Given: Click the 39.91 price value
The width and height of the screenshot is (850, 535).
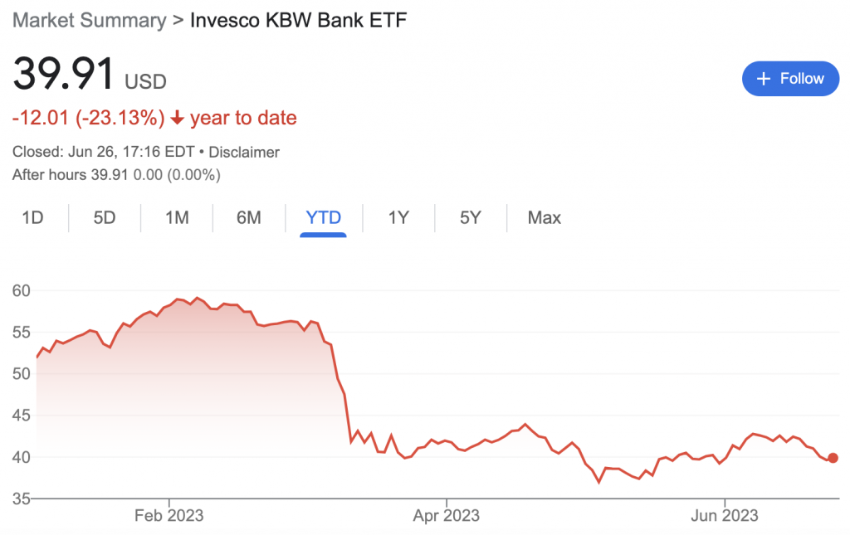Looking at the screenshot, I should (63, 74).
